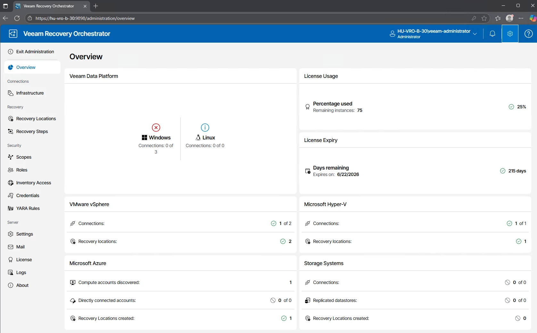Click the browser favorites star icon
Viewport: 537px width, 333px height.
(484, 18)
